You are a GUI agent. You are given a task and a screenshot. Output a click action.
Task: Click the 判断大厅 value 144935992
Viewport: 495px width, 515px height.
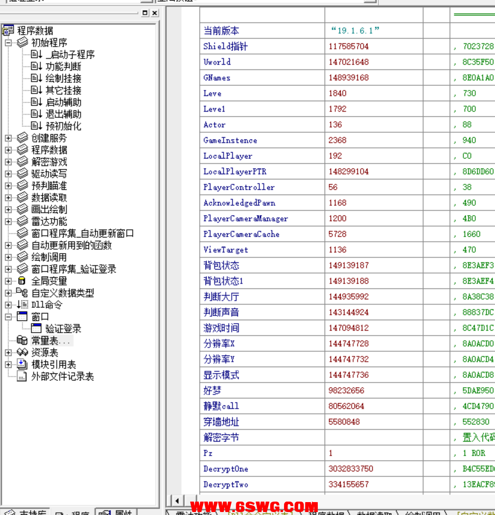tap(349, 297)
